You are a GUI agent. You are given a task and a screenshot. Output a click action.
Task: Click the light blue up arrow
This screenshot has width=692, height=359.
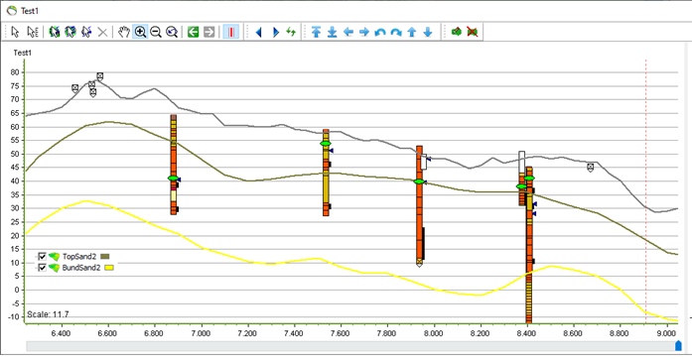[412, 32]
